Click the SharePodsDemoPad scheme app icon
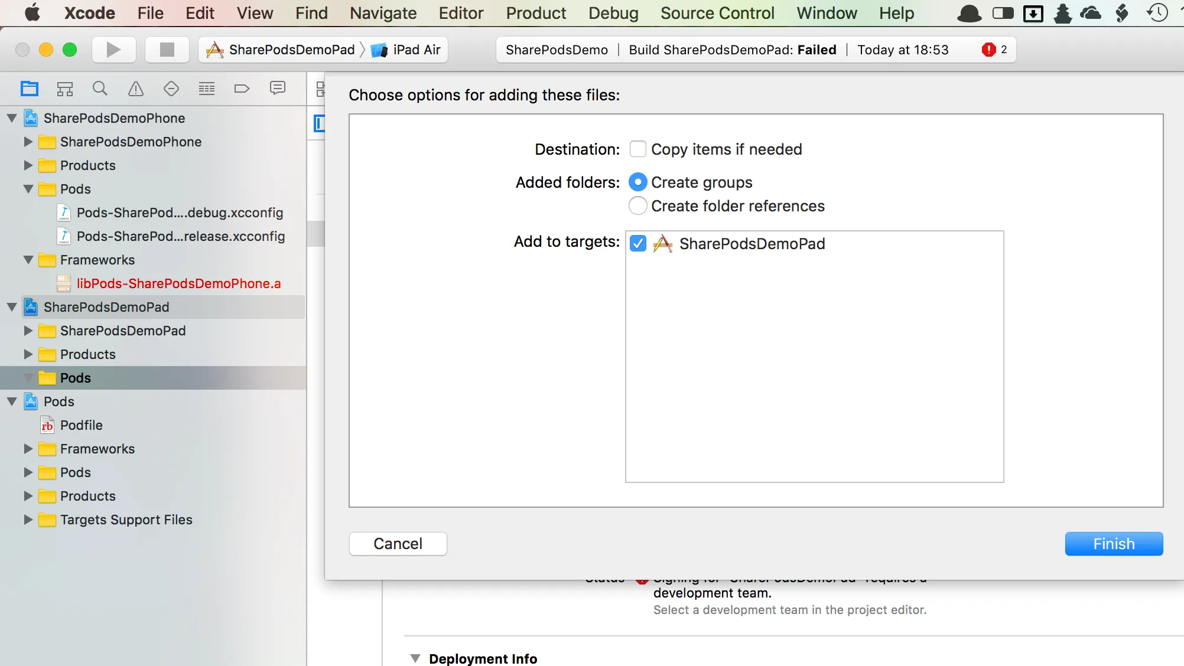 (x=214, y=50)
